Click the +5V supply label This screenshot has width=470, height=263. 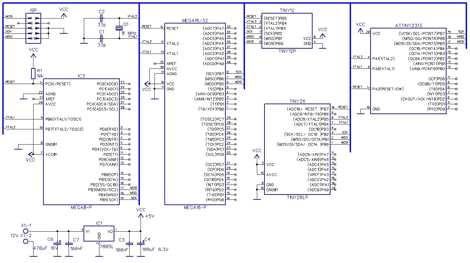click(x=150, y=216)
